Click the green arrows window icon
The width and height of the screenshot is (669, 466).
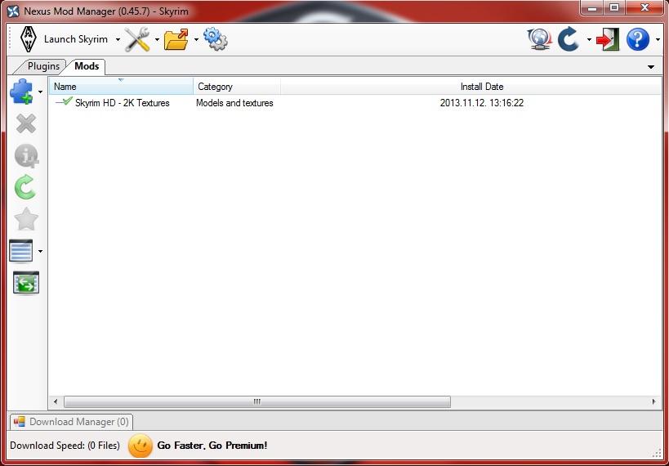click(x=26, y=283)
